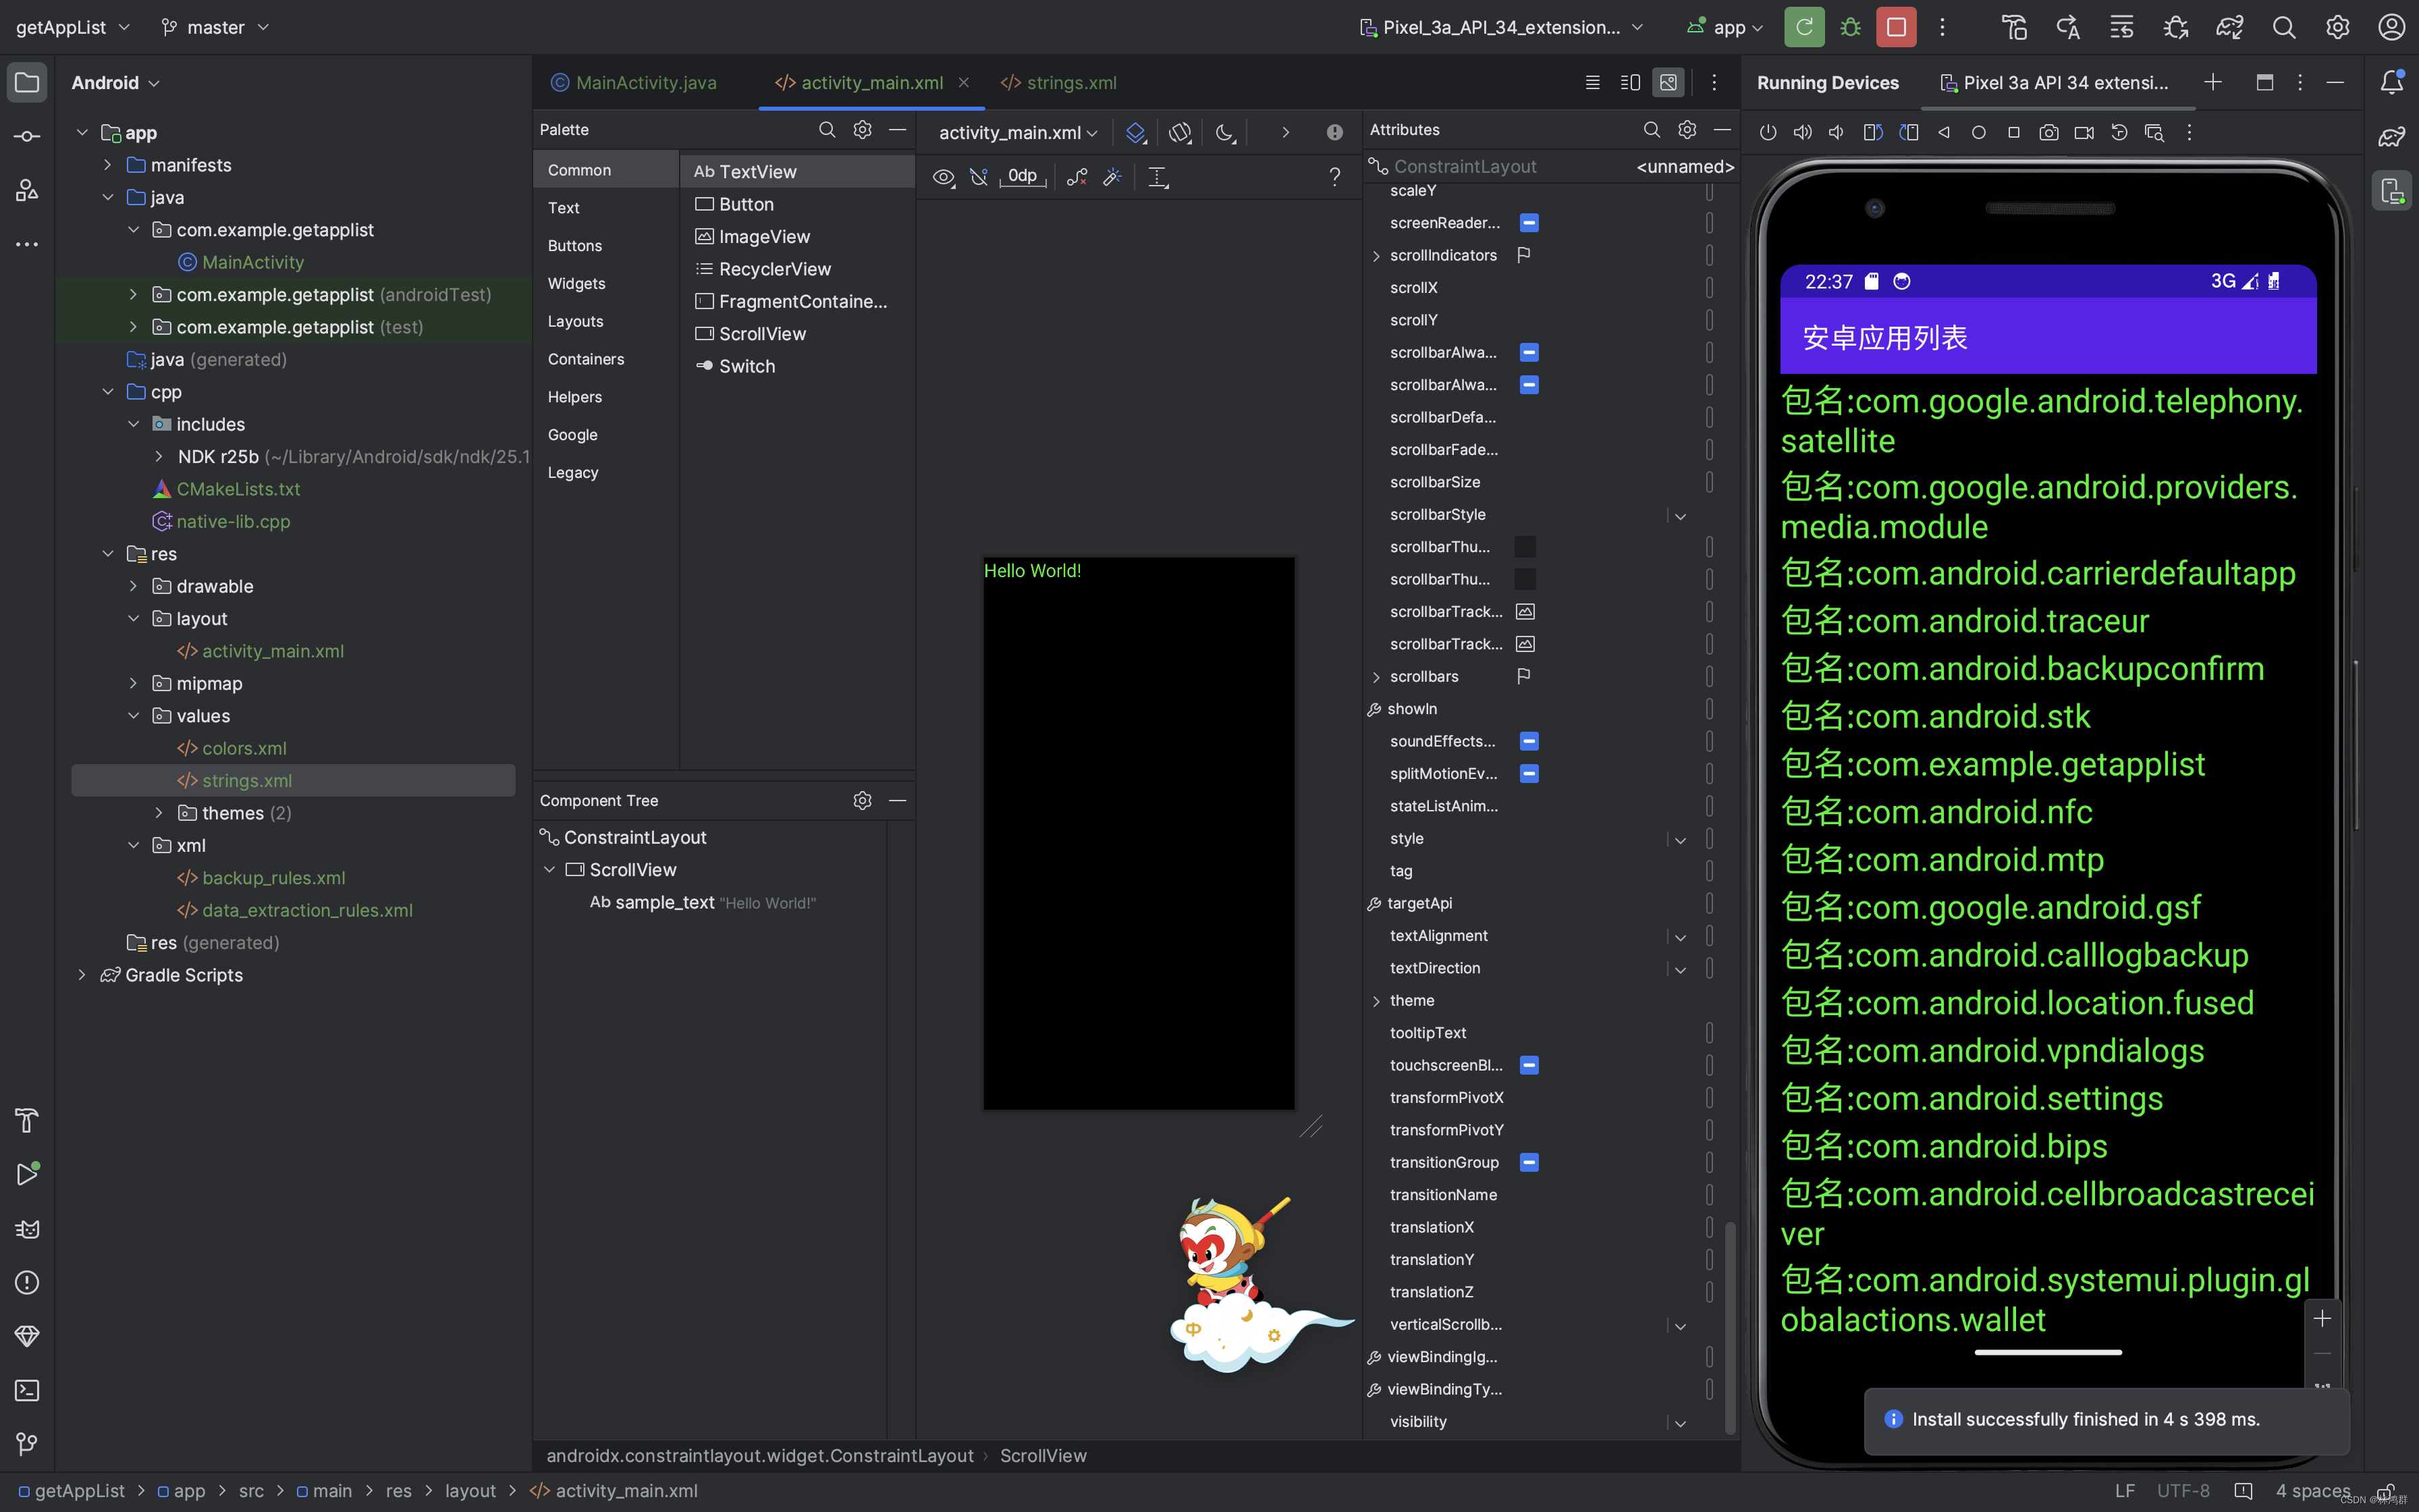
Task: Take an emulator screenshot with the camera icon
Action: click(2048, 132)
